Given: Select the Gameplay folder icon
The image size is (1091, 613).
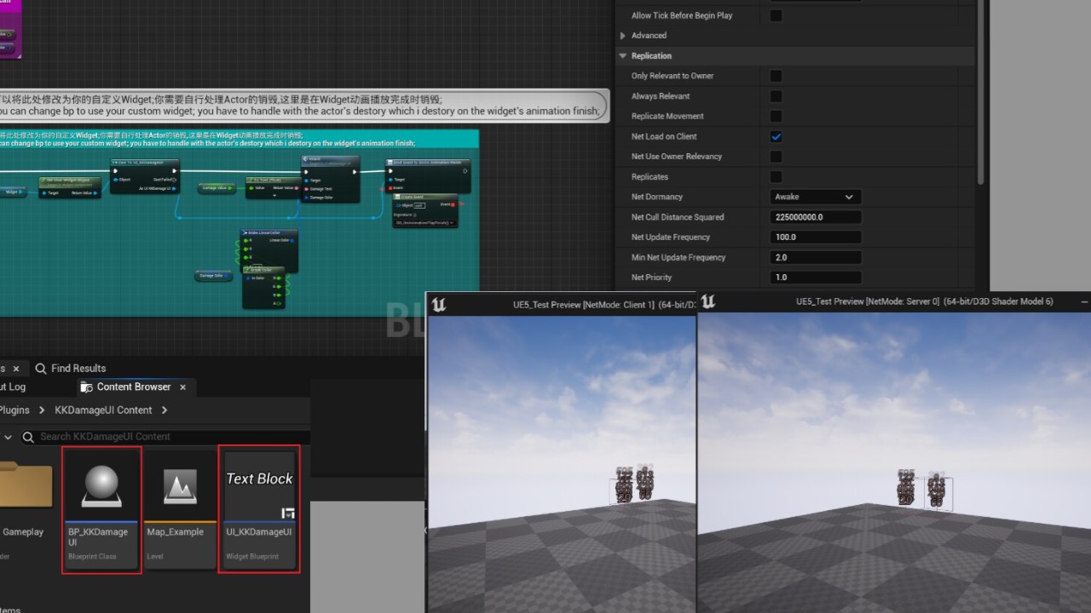Looking at the screenshot, I should 26,485.
